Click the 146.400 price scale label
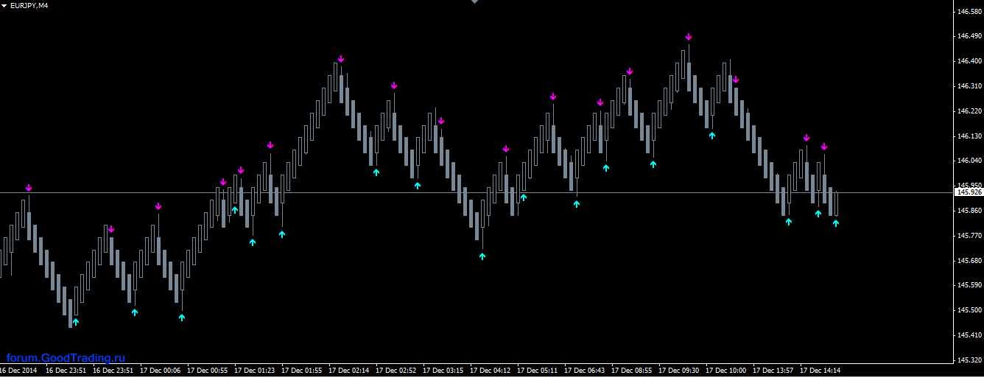Screen dimensions: 984x378 (969, 61)
